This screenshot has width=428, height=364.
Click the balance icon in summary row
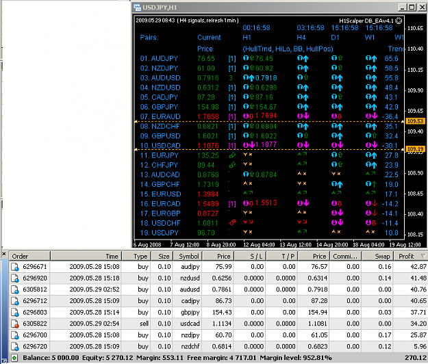coord(14,358)
